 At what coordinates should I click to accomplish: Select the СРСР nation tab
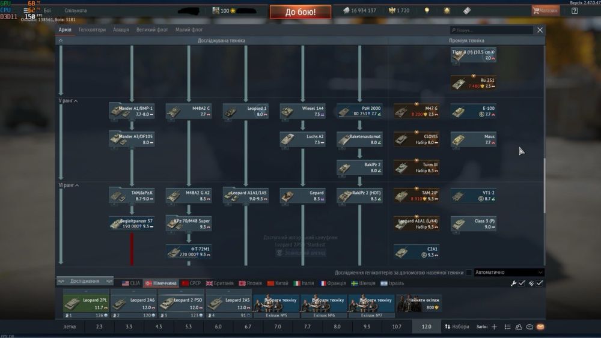(191, 283)
